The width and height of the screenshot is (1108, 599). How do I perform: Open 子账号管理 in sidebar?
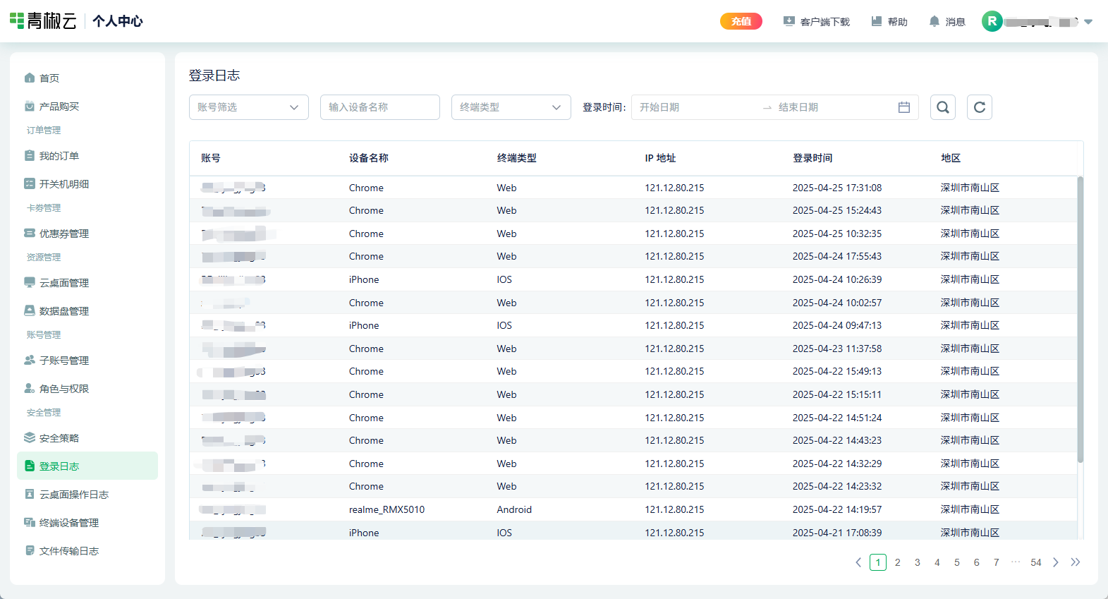[x=87, y=360]
